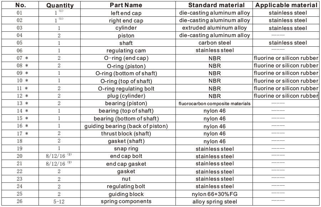Click the 'Standard material' header cell
321x207 pixels.
216,5
